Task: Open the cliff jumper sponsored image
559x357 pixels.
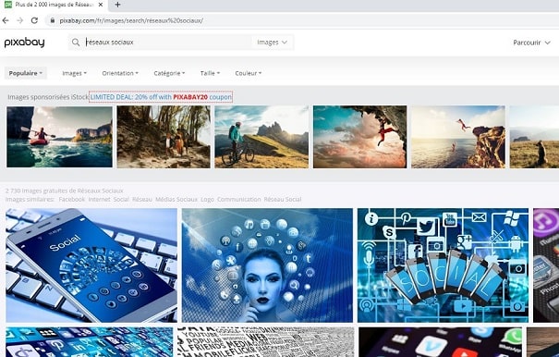Action: [x=458, y=137]
